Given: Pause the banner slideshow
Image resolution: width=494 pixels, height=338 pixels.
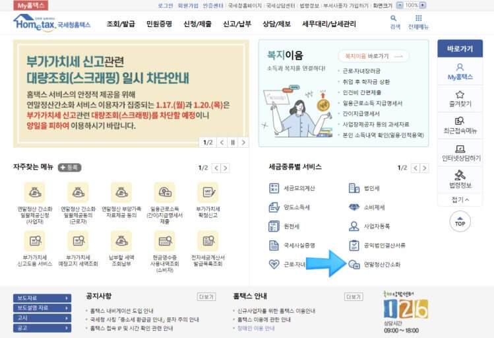Looking at the screenshot, I should point(233,143).
